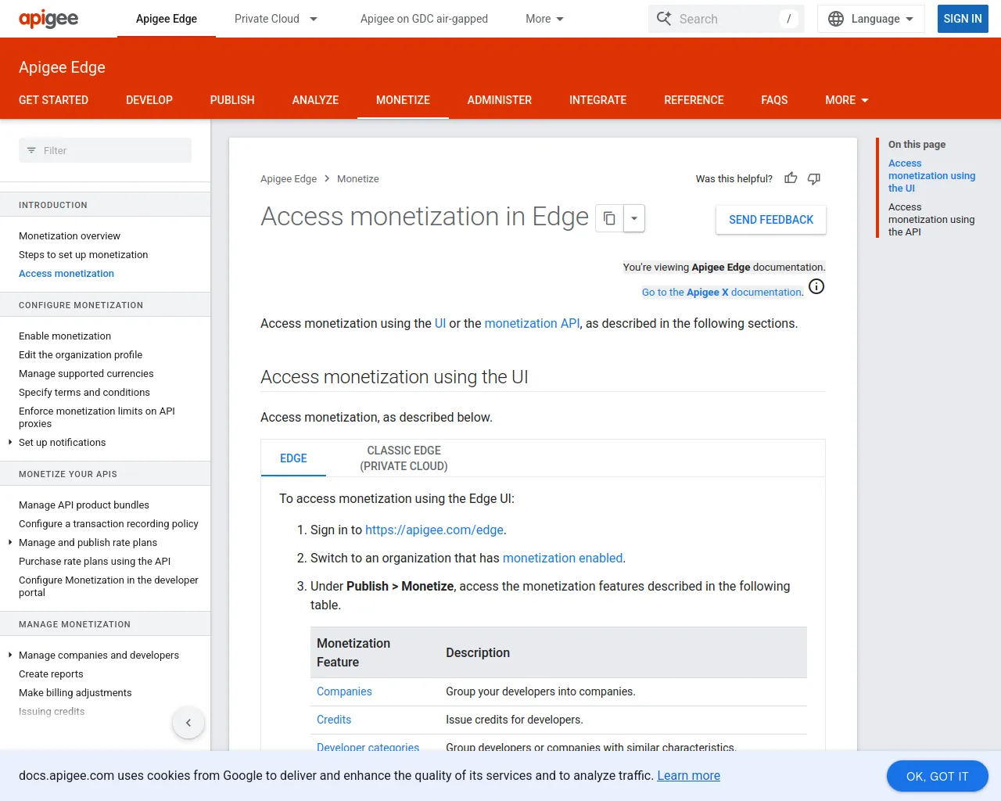Open the top More dropdown

pyautogui.click(x=545, y=19)
